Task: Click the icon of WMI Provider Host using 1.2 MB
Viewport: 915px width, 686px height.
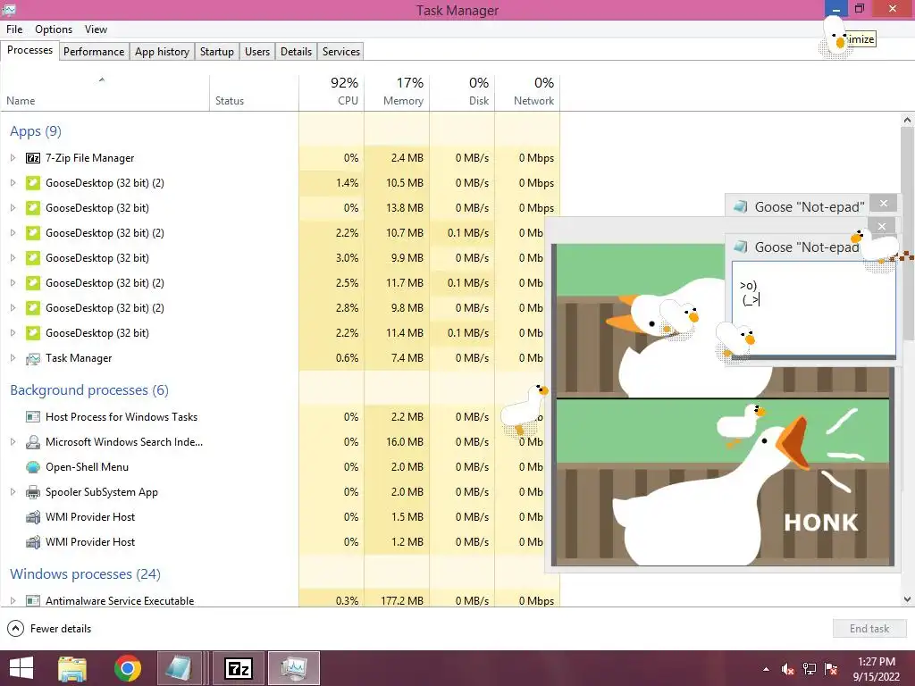Action: 33,542
